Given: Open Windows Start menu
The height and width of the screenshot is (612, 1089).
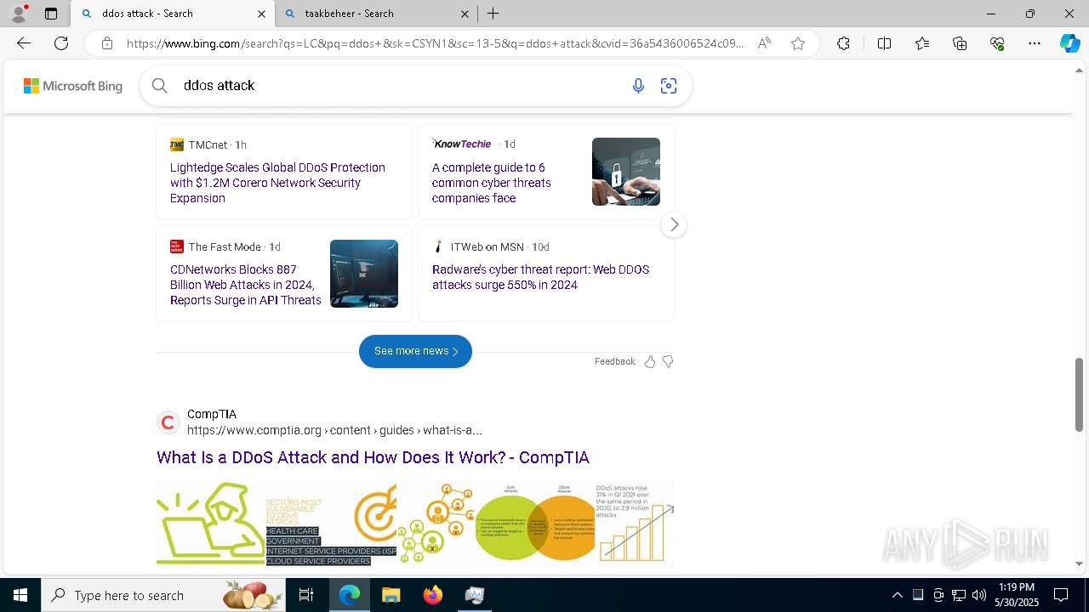Looking at the screenshot, I should [x=20, y=595].
